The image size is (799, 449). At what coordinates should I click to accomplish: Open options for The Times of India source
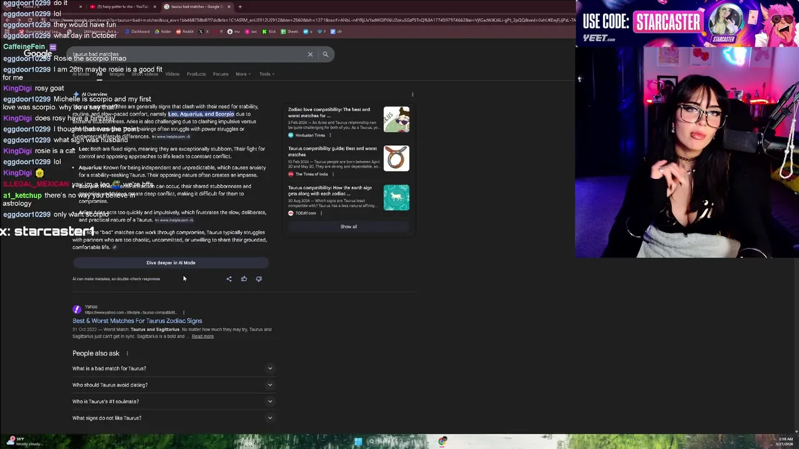(333, 175)
